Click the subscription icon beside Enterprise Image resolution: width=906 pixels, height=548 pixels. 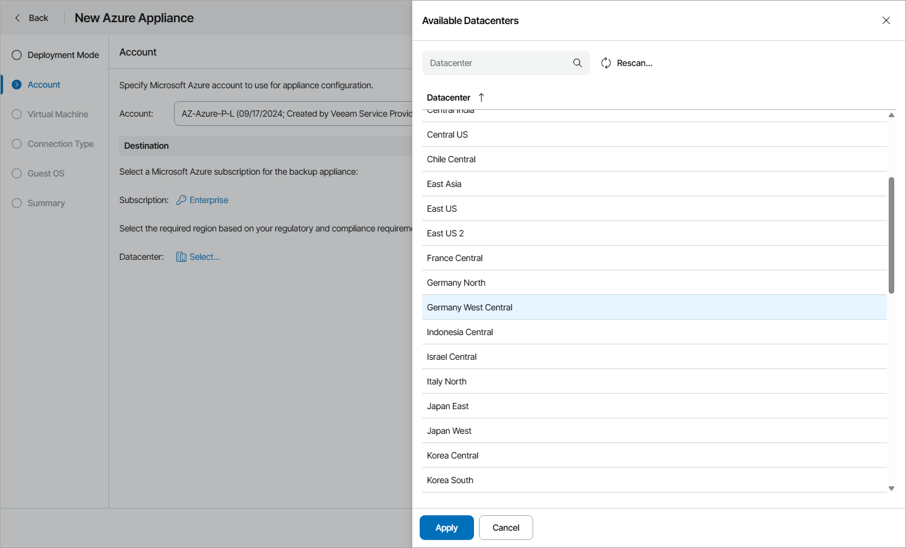pyautogui.click(x=180, y=199)
